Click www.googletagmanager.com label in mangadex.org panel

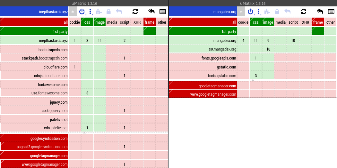click(x=203, y=94)
